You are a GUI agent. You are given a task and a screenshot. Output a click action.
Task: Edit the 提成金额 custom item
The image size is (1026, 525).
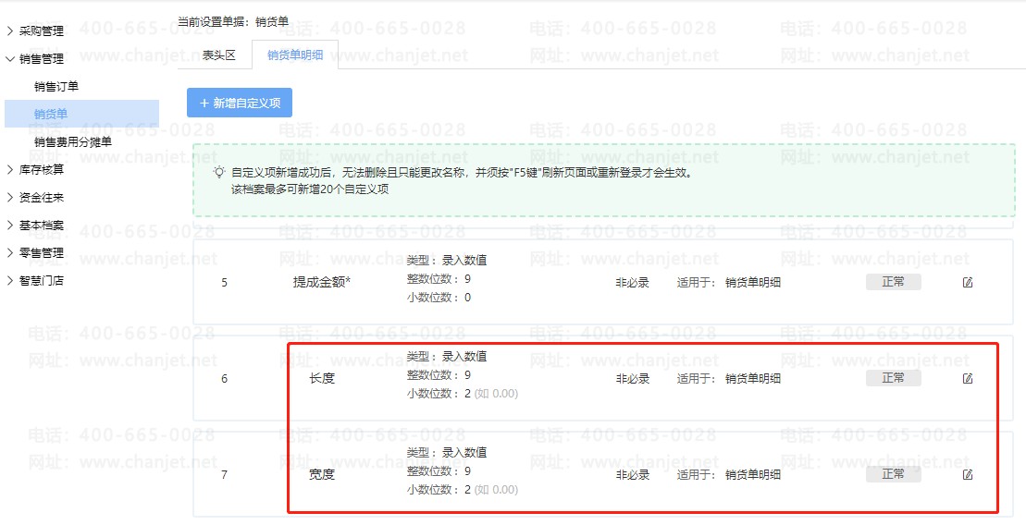pyautogui.click(x=968, y=283)
